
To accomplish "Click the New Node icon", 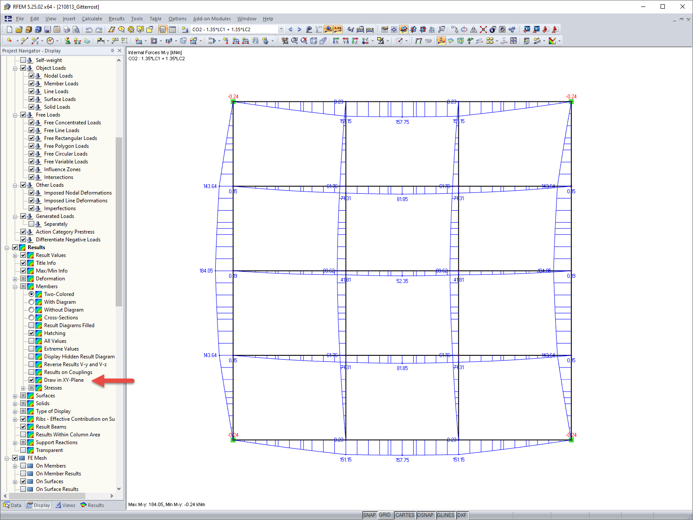I will click(x=10, y=41).
